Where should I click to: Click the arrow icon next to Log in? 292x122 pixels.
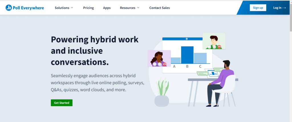[x=284, y=8]
